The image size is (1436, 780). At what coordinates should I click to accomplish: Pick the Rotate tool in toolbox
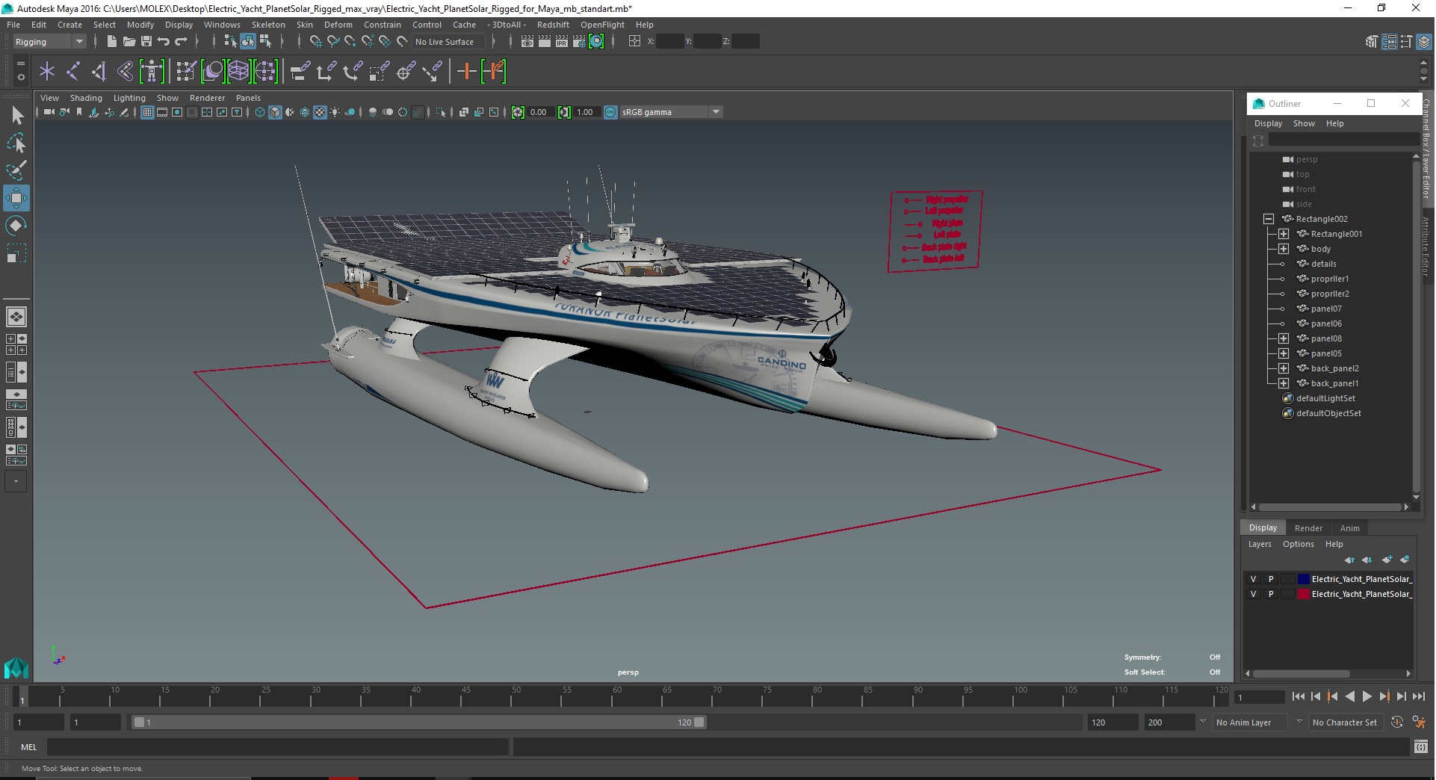coord(16,226)
